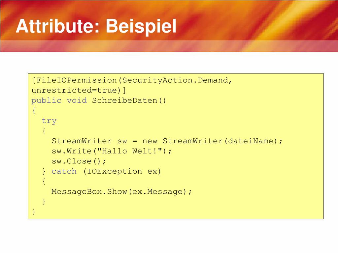This screenshot has width=338, height=253.
Task: Click the word 'FileIOPermission' in code
Action: pyautogui.click(x=77, y=80)
